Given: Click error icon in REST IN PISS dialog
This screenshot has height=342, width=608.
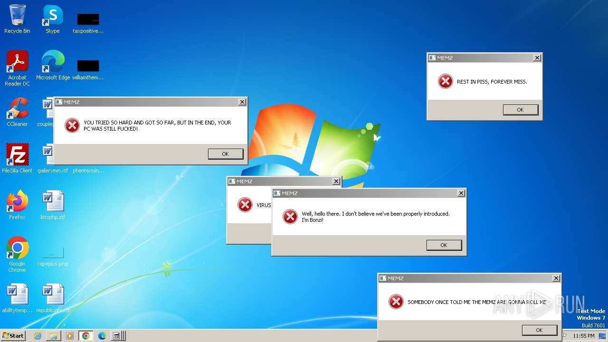Looking at the screenshot, I should click(445, 81).
